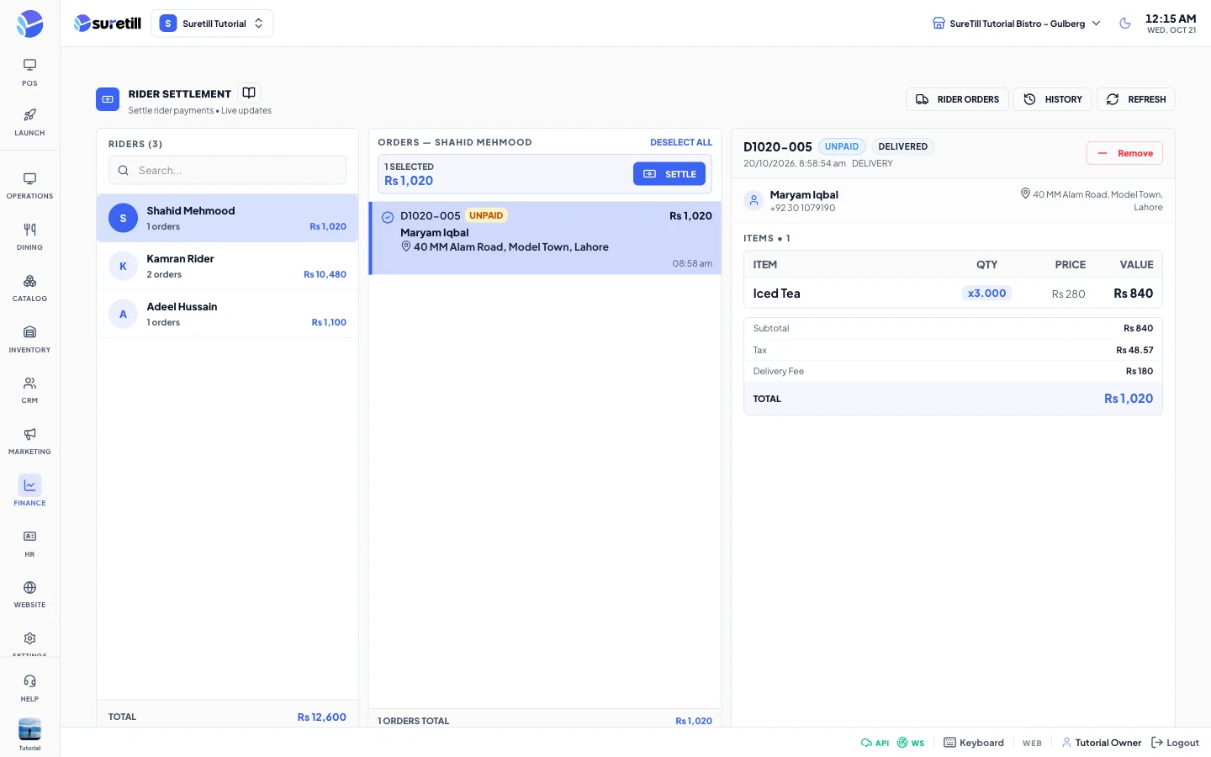The height and width of the screenshot is (757, 1211).
Task: Open the Dining section
Action: click(29, 237)
